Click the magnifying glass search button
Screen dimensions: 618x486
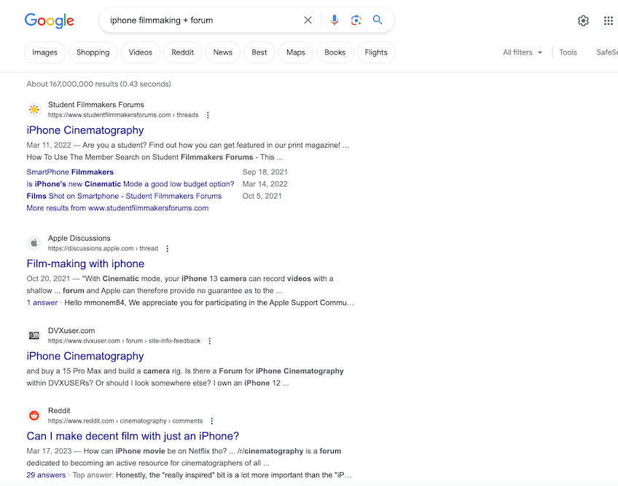click(378, 20)
